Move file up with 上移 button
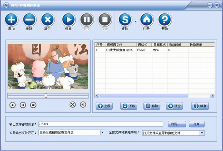The width and height of the screenshot is (223, 151). click(x=104, y=106)
